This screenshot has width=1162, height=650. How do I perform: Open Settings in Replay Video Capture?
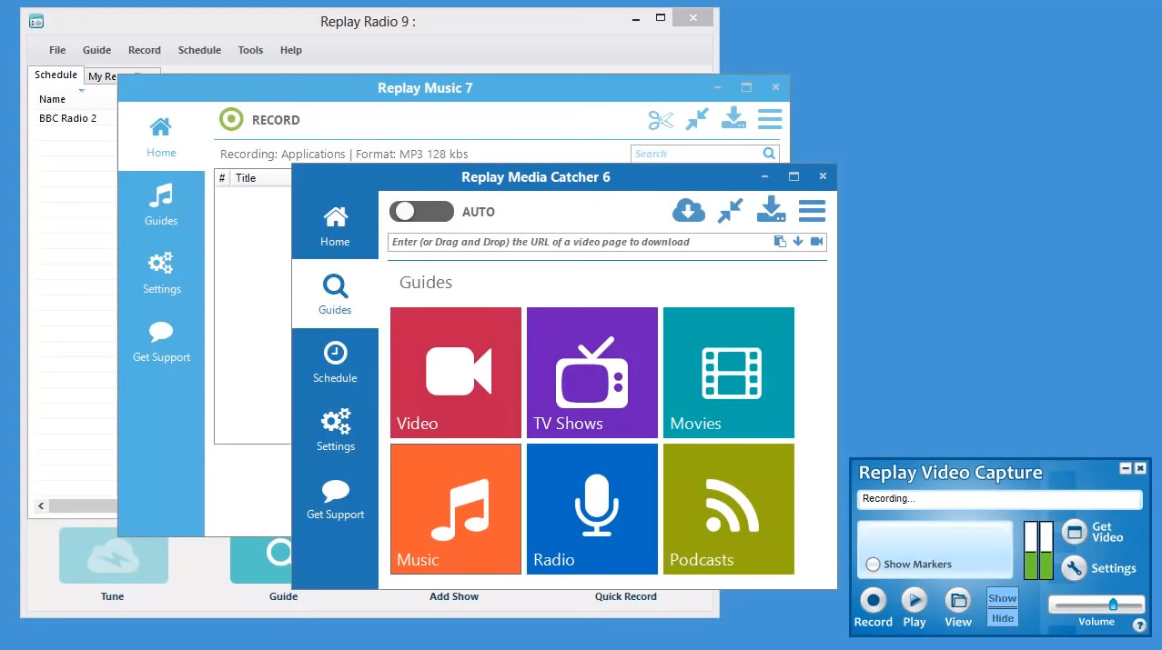click(1099, 568)
